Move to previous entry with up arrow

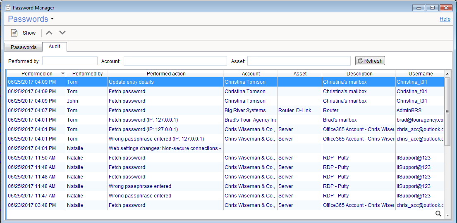coord(49,33)
